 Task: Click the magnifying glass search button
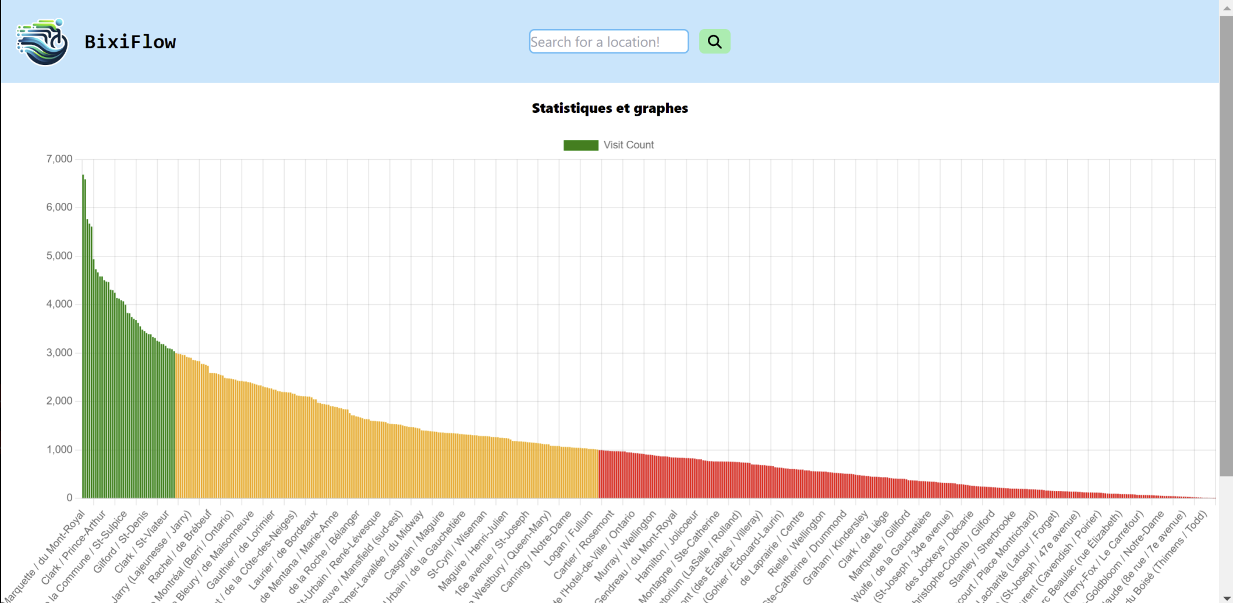pos(714,41)
